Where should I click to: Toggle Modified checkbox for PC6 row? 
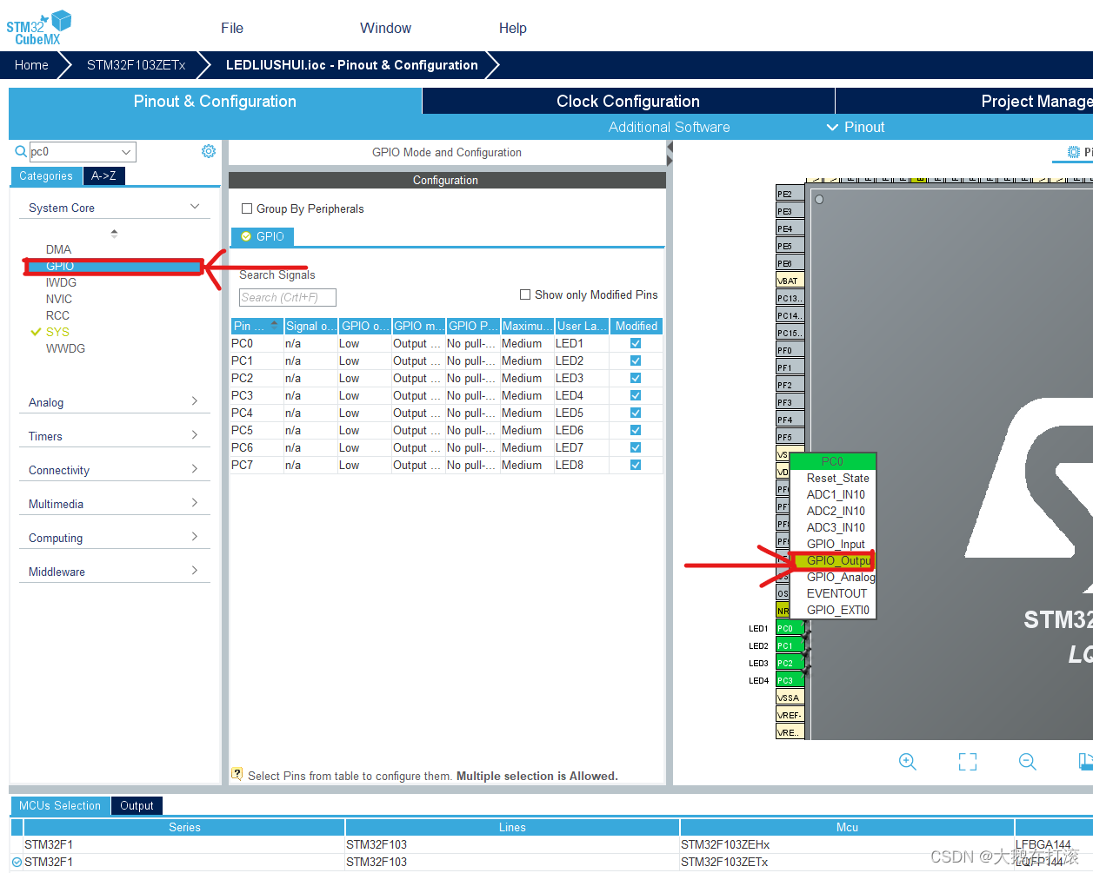tap(636, 447)
